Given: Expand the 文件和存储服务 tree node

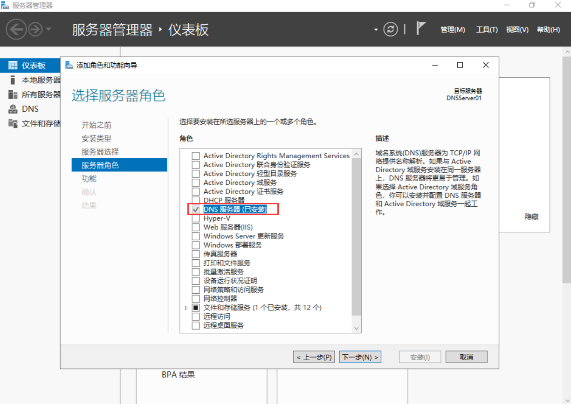Looking at the screenshot, I should [x=186, y=308].
